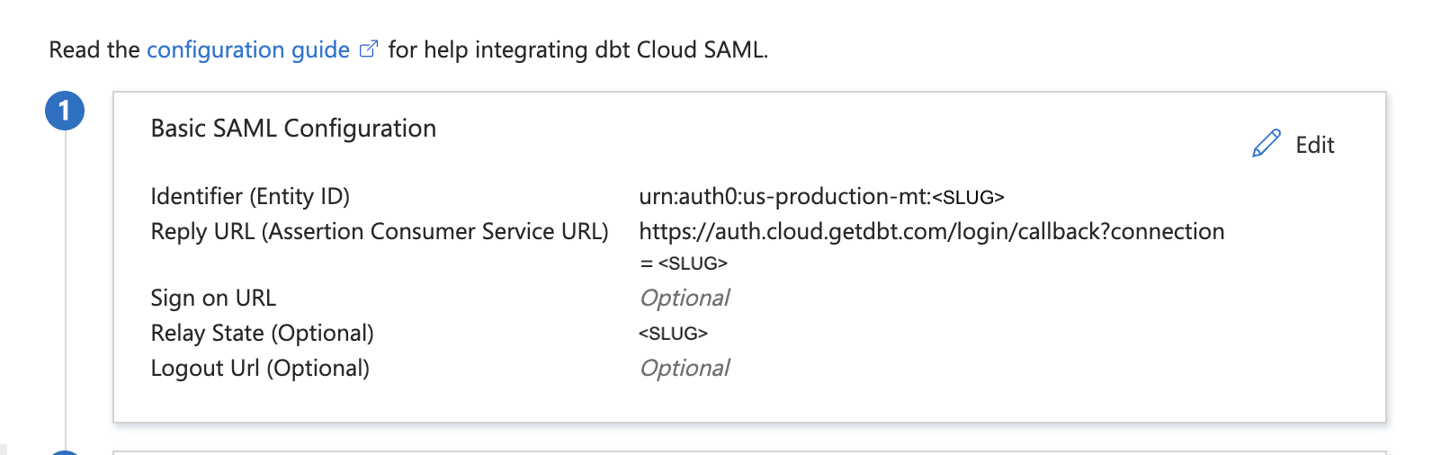Select the auth.cloud.getdbt.com callback URL value
This screenshot has width=1441, height=455.
(x=931, y=231)
